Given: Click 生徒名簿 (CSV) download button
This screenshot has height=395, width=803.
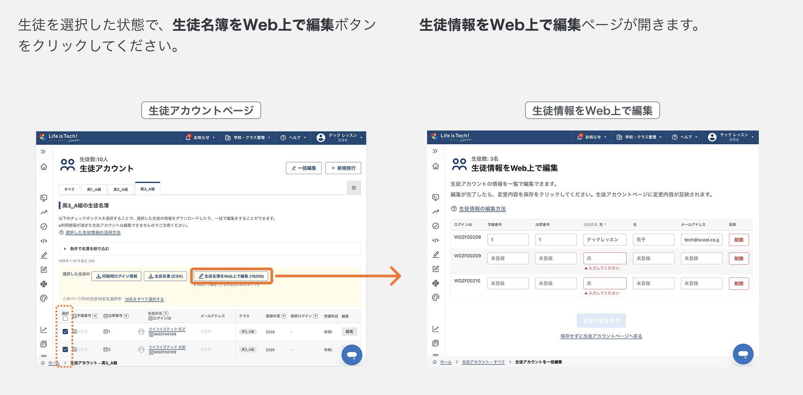Looking at the screenshot, I should (165, 276).
